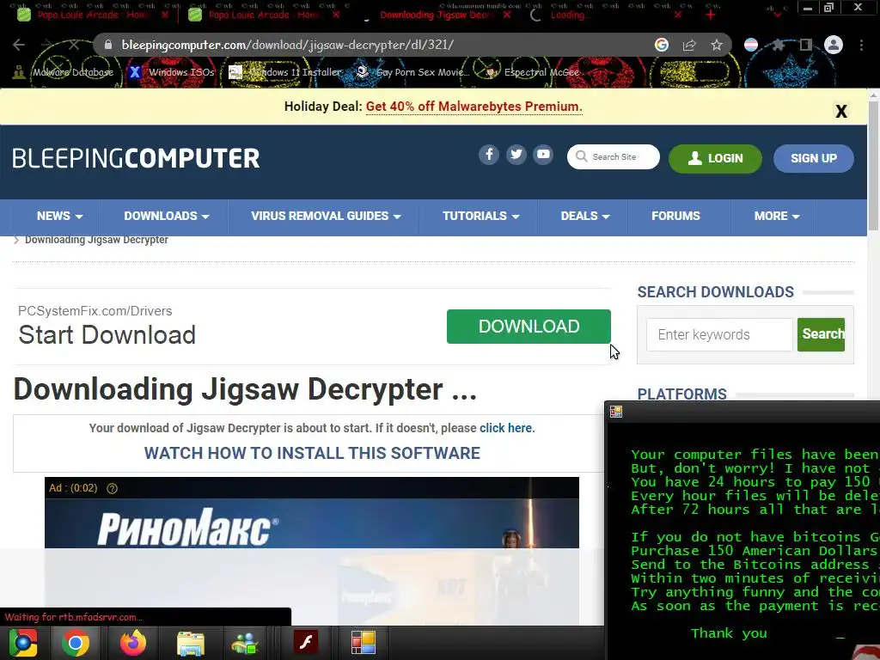The image size is (880, 660).
Task: Visit BleepingComputer's Twitter page icon
Action: point(516,155)
